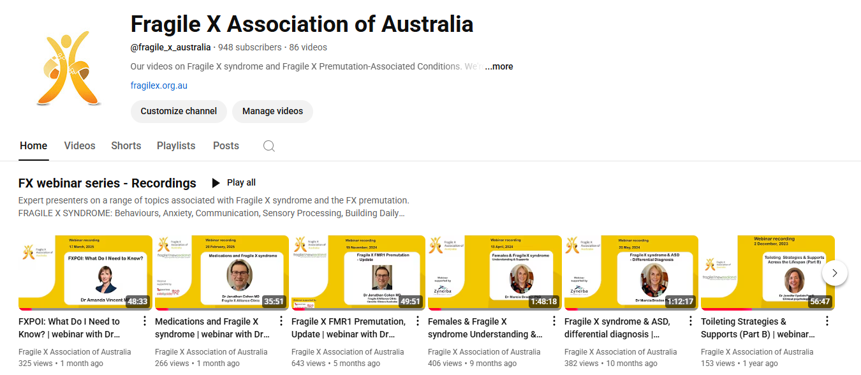Advance the webinar carousel with the right arrow
861x375 pixels.
pyautogui.click(x=835, y=272)
